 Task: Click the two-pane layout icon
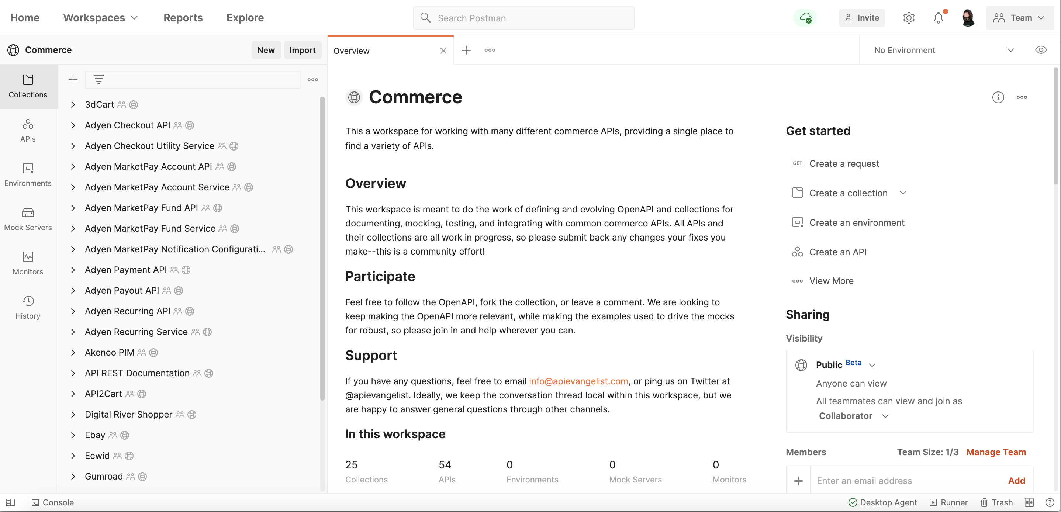pyautogui.click(x=1029, y=502)
